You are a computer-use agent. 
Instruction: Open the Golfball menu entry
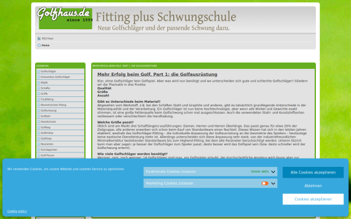[60, 116]
